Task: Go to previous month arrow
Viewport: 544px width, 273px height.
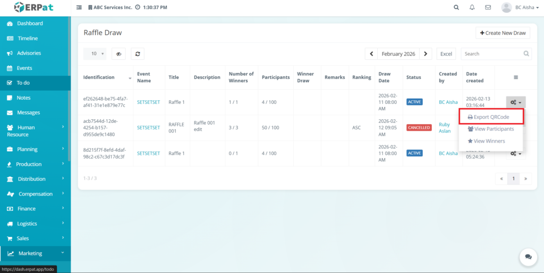Action: pyautogui.click(x=371, y=54)
